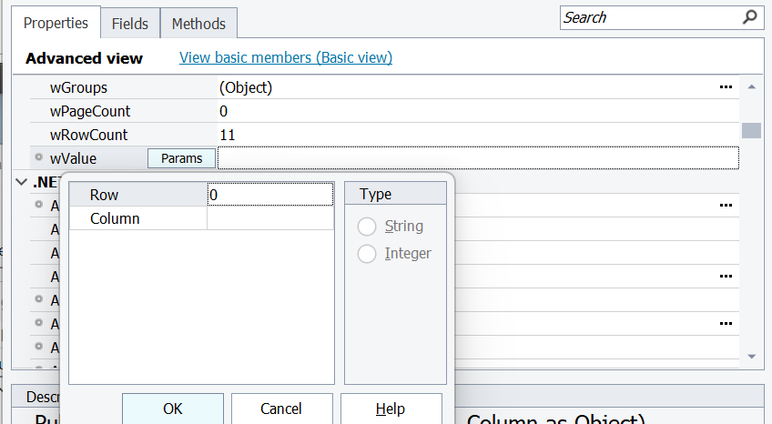Follow the View basic members link
772x424 pixels.
(x=285, y=57)
